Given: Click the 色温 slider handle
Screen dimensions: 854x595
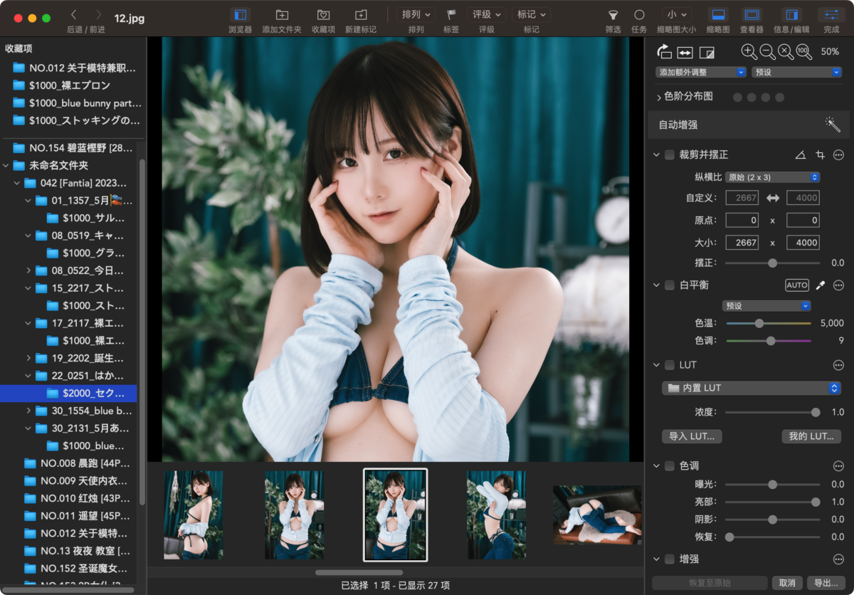Looking at the screenshot, I should (759, 323).
